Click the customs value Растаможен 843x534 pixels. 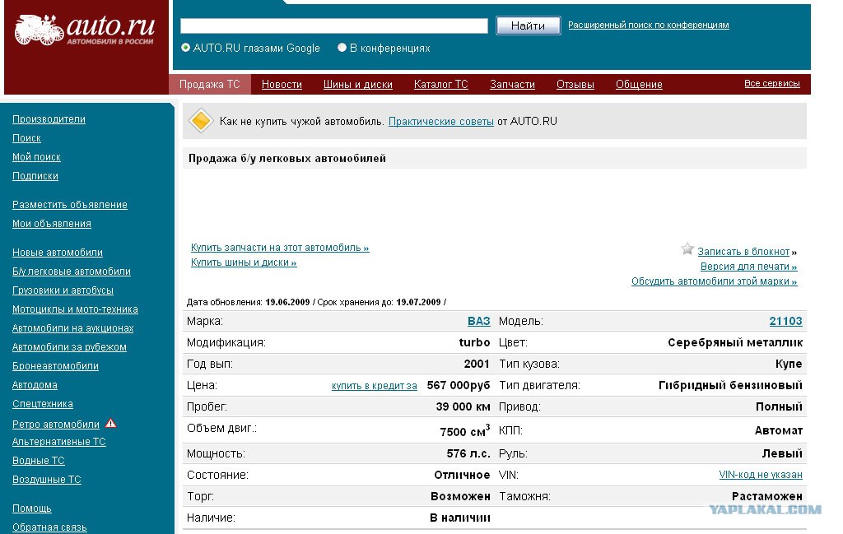(x=767, y=496)
